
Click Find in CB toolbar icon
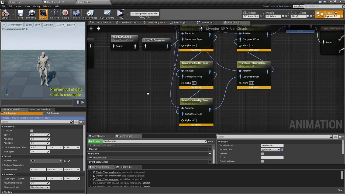[31, 14]
